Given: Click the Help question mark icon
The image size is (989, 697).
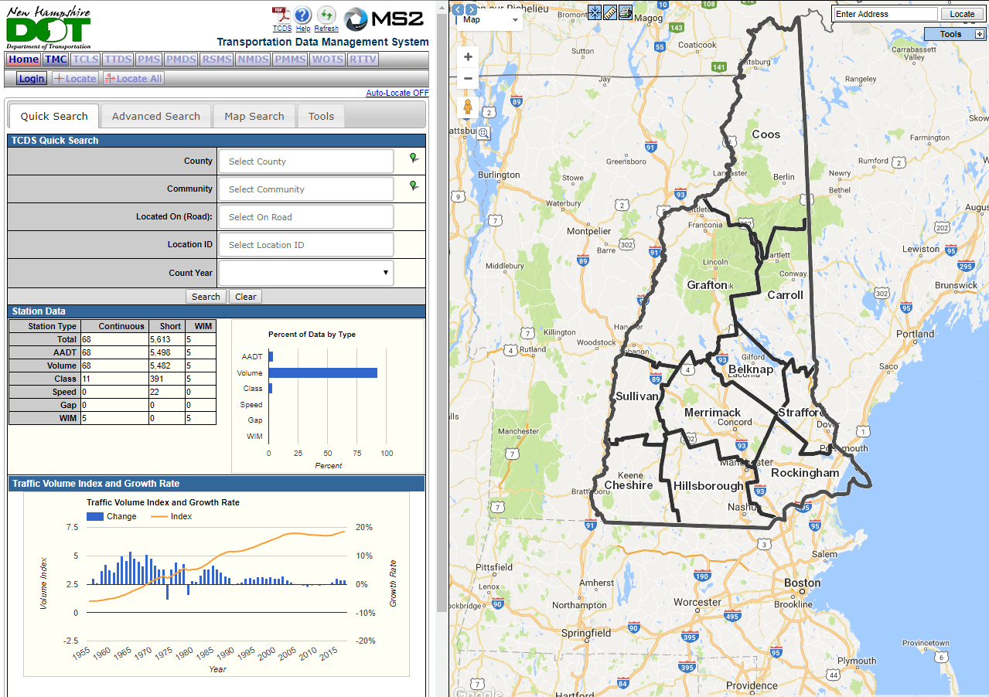Looking at the screenshot, I should (302, 14).
